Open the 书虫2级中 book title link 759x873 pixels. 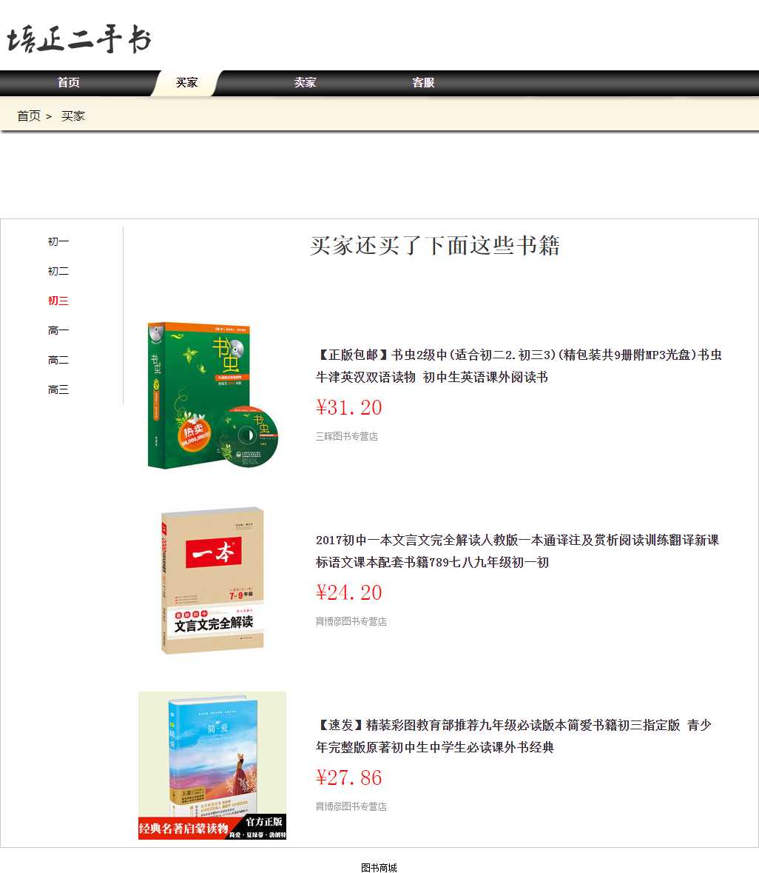pos(518,366)
